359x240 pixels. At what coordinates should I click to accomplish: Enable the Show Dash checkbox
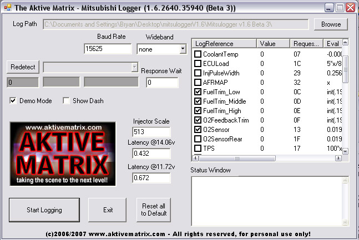point(66,101)
